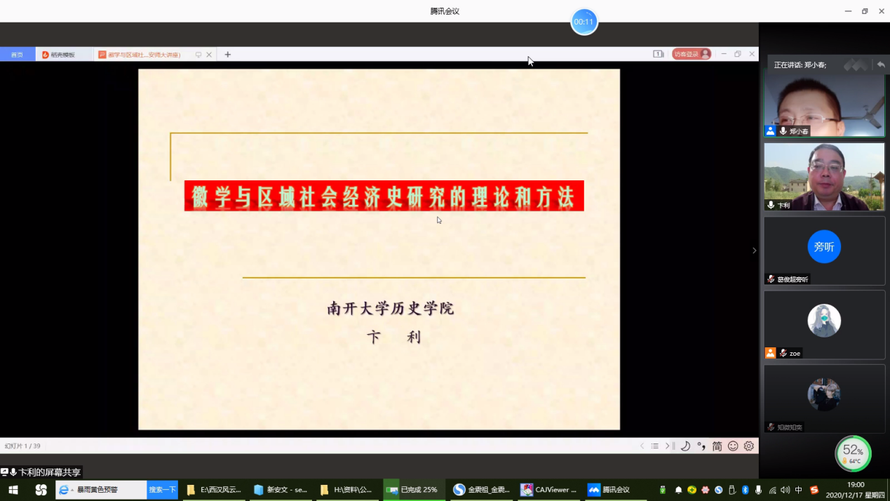The width and height of the screenshot is (890, 501).
Task: Collapse the participant video panel chevron
Action: [x=754, y=250]
